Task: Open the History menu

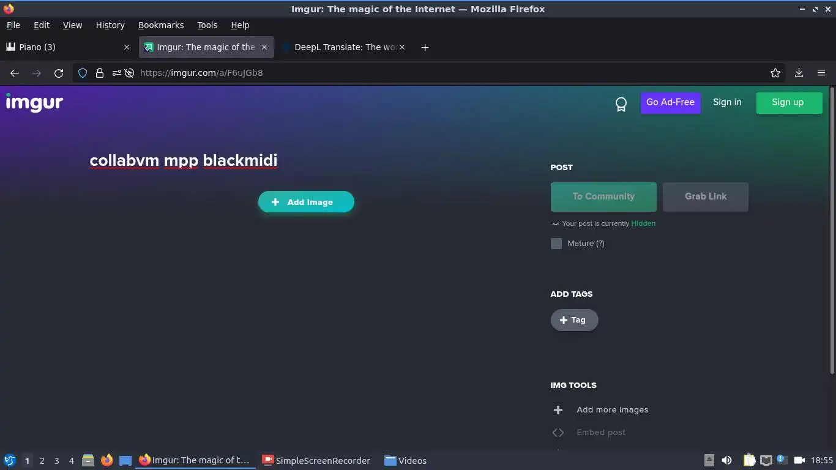Action: tap(110, 25)
